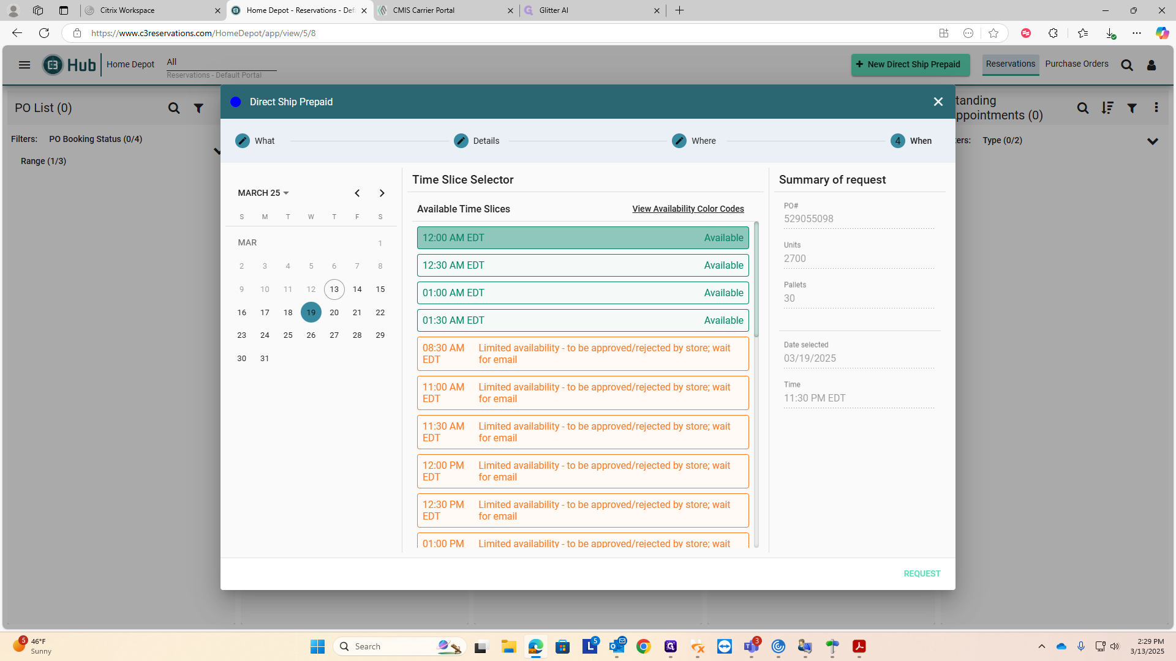Image resolution: width=1176 pixels, height=661 pixels.
Task: Open the user account icon
Action: tap(1151, 65)
